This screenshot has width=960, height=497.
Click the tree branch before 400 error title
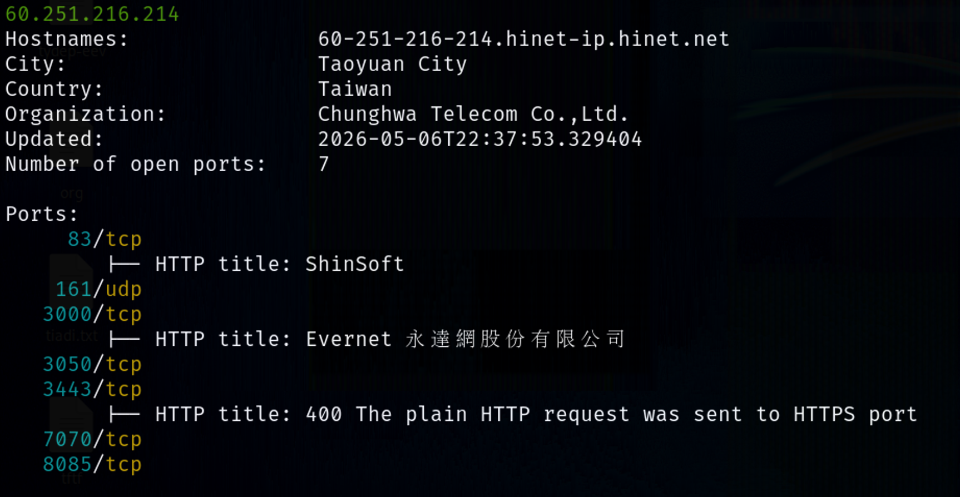(x=125, y=414)
